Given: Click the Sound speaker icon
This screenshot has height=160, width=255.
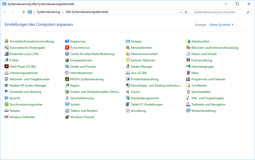Looking at the screenshot, I should tap(128, 92).
